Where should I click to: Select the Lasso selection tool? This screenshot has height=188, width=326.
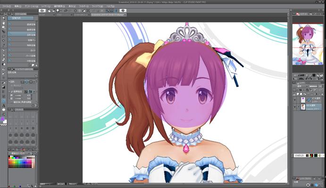pos(3,36)
